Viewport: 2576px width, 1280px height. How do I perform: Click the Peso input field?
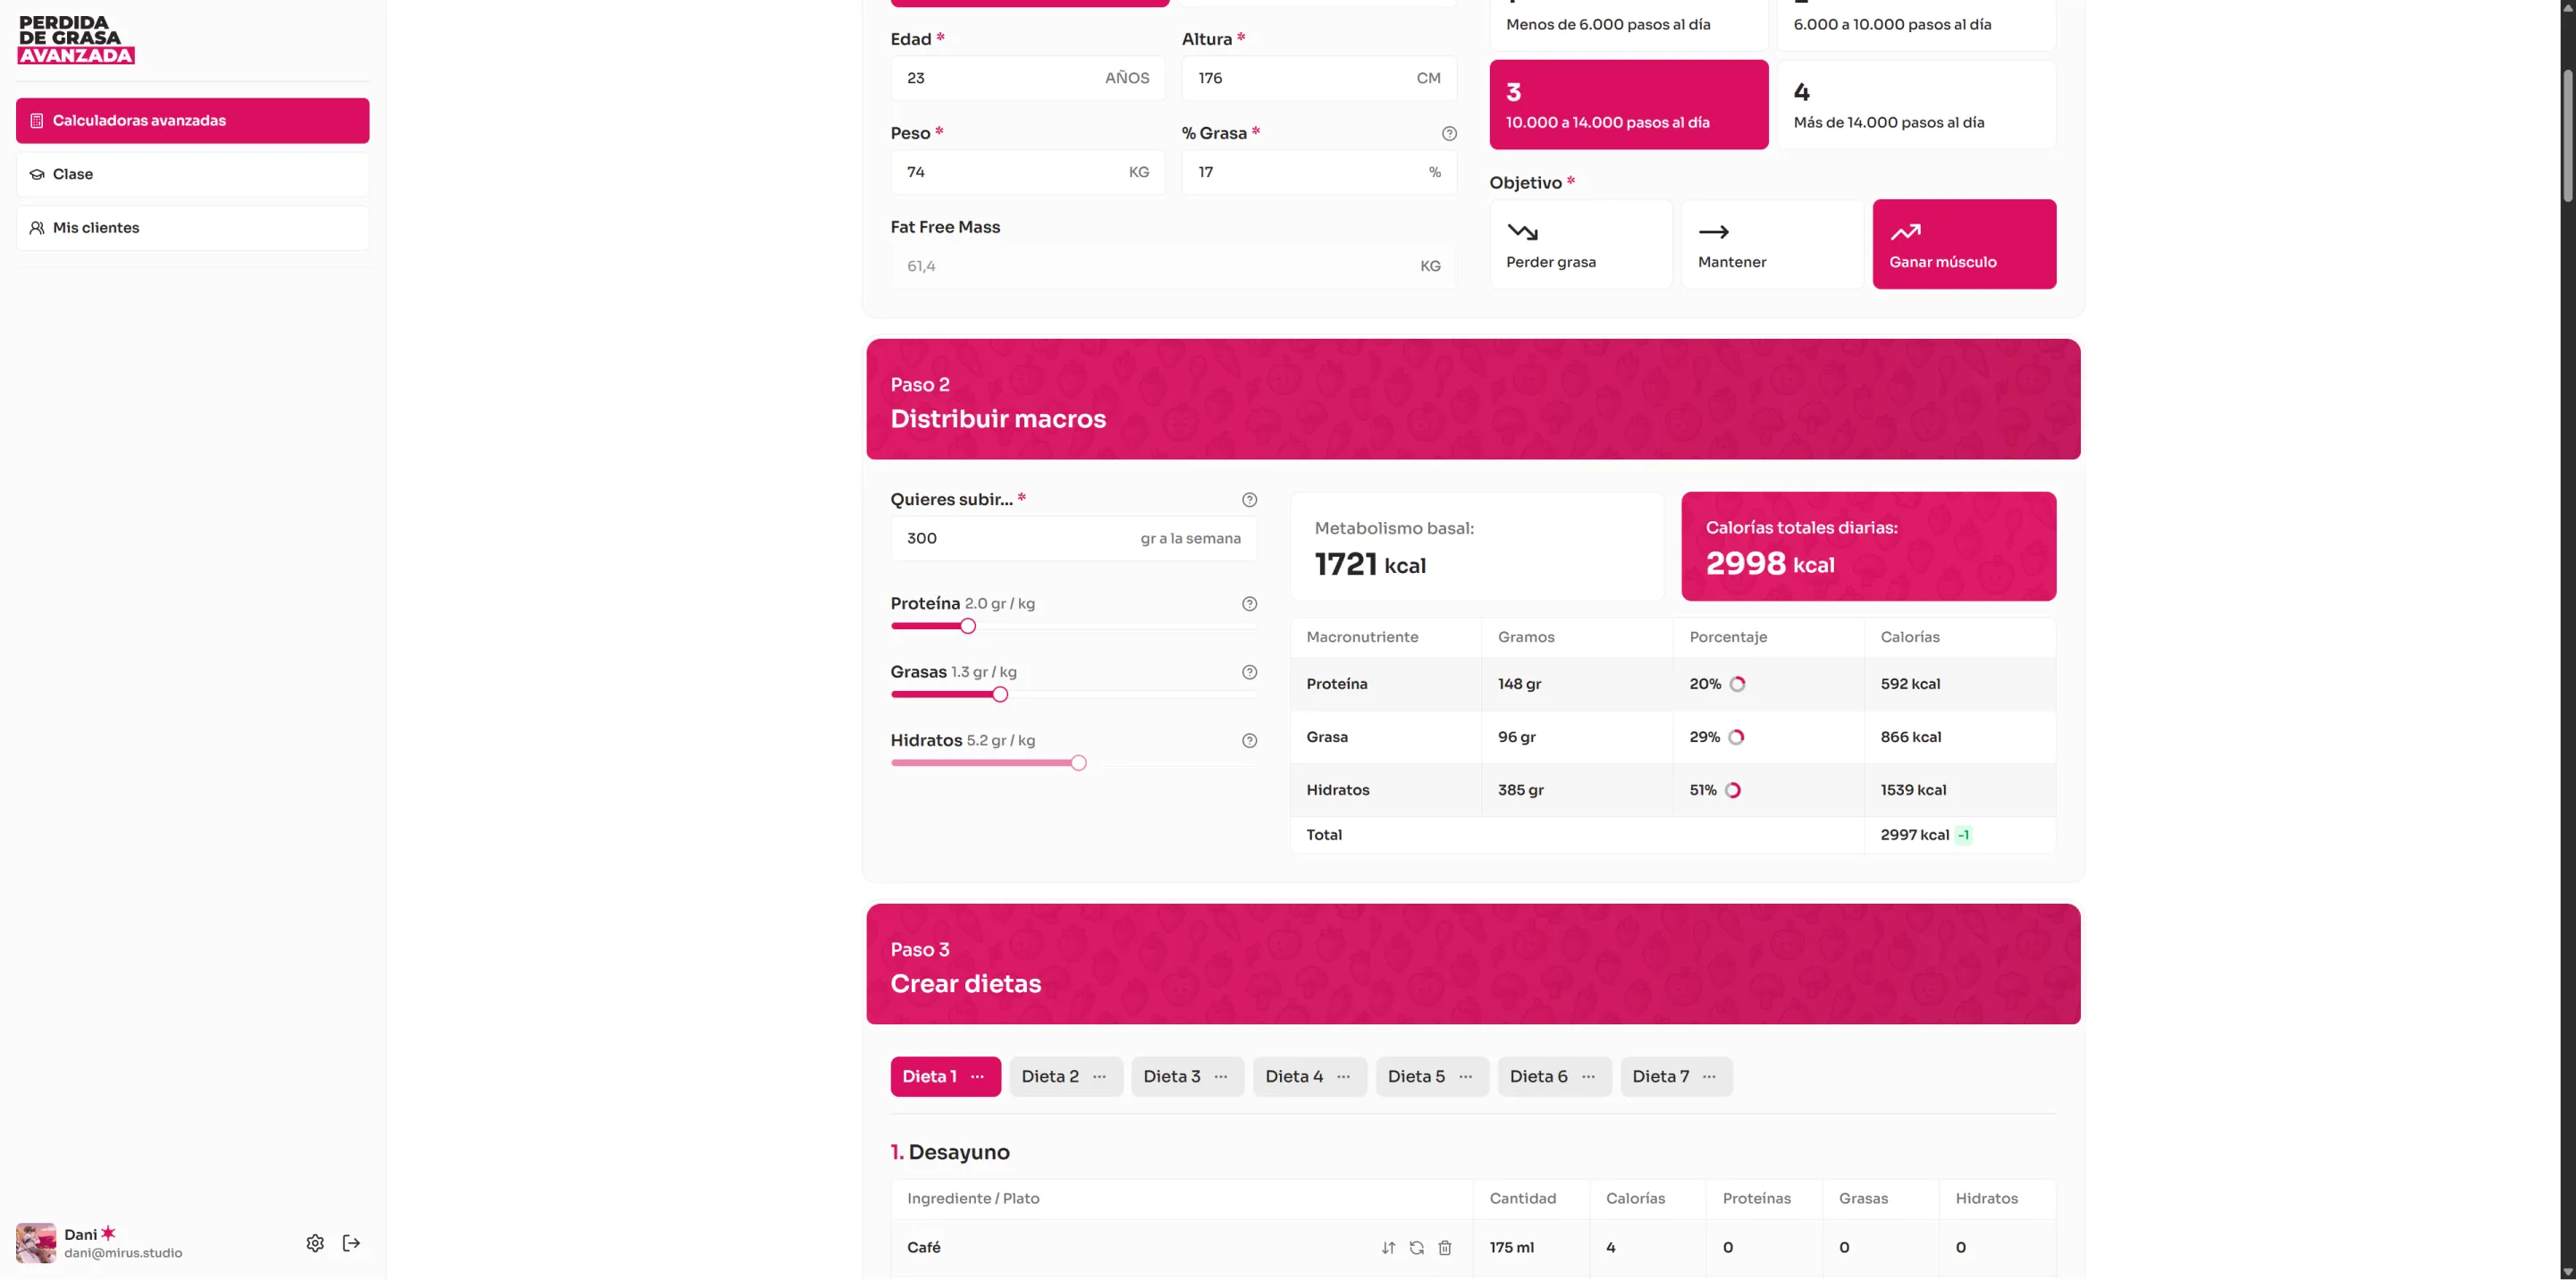[x=1010, y=172]
